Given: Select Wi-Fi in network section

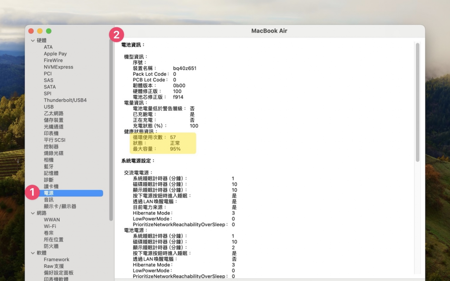Looking at the screenshot, I should 50,226.
